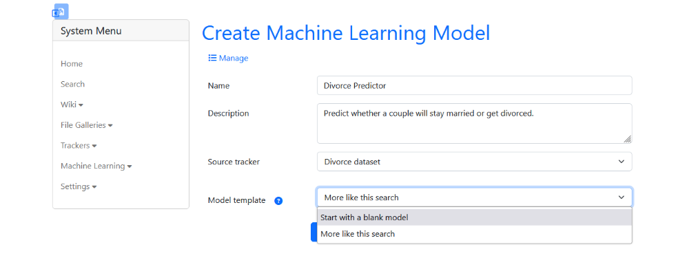Open the Source tracker dropdown

coord(475,162)
